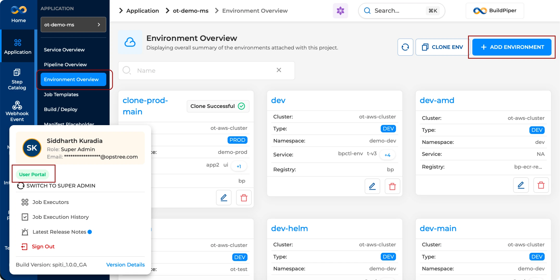Click the User Portal badge
Screen dimensions: 560x280
pos(32,174)
